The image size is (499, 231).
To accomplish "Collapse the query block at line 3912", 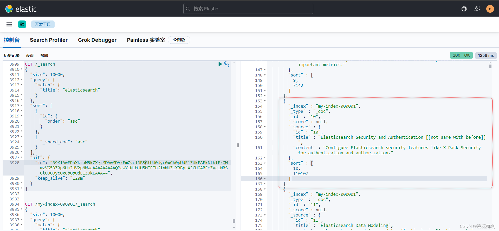I will (22, 80).
